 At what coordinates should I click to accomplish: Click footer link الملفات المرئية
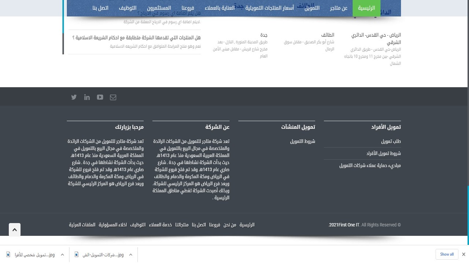pos(82,225)
